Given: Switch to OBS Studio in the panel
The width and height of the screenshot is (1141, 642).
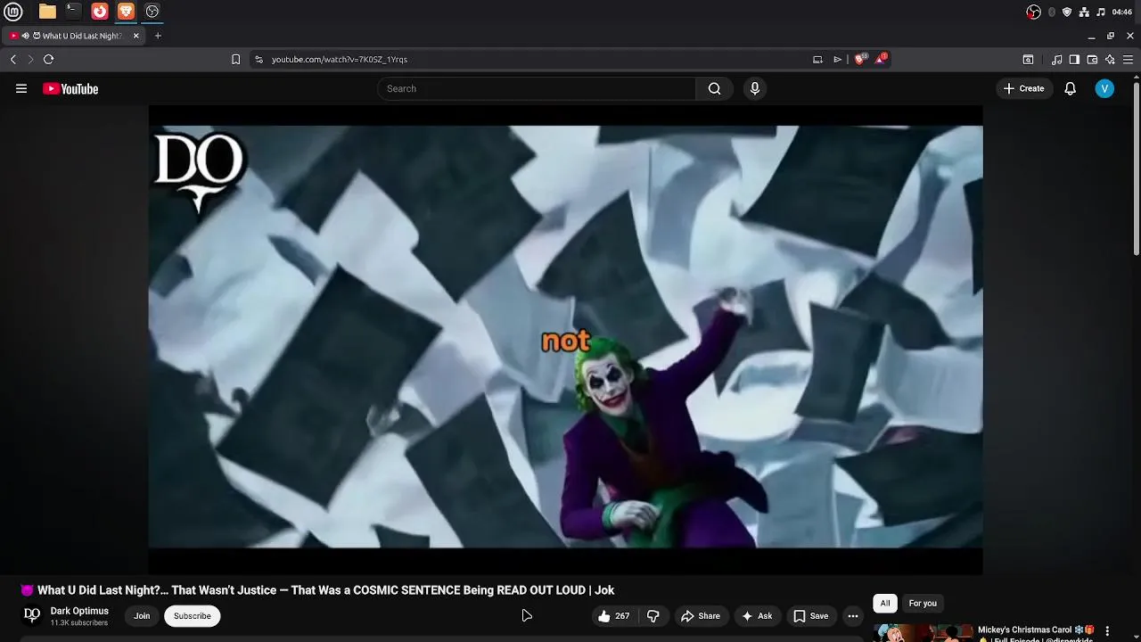Looking at the screenshot, I should click(152, 12).
